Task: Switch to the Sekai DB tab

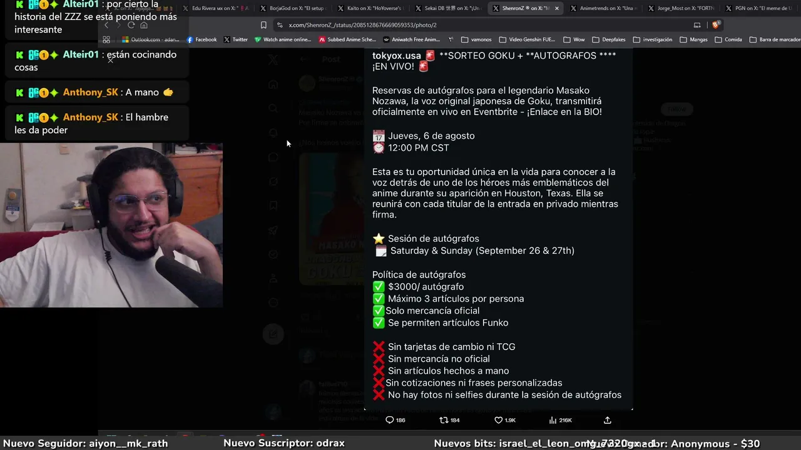Action: point(448,9)
